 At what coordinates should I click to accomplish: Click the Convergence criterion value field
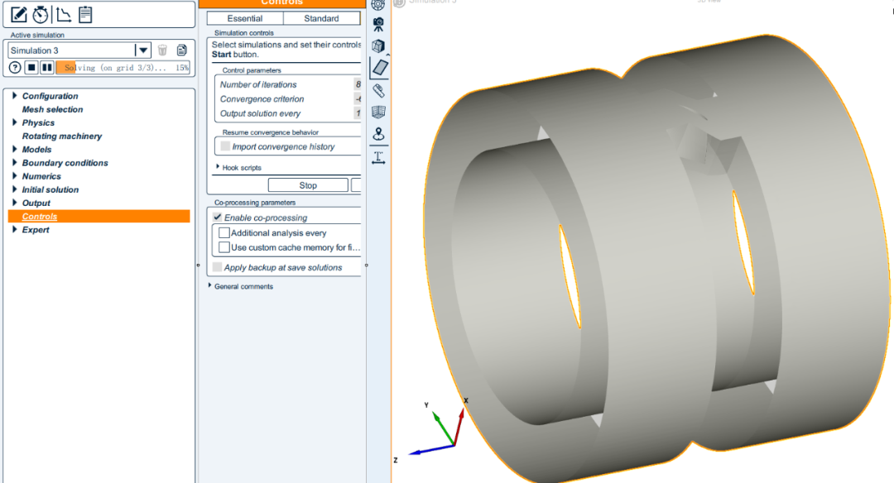[358, 99]
